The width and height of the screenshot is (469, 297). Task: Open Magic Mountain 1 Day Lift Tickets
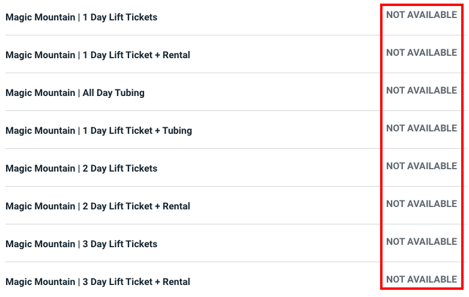point(81,17)
